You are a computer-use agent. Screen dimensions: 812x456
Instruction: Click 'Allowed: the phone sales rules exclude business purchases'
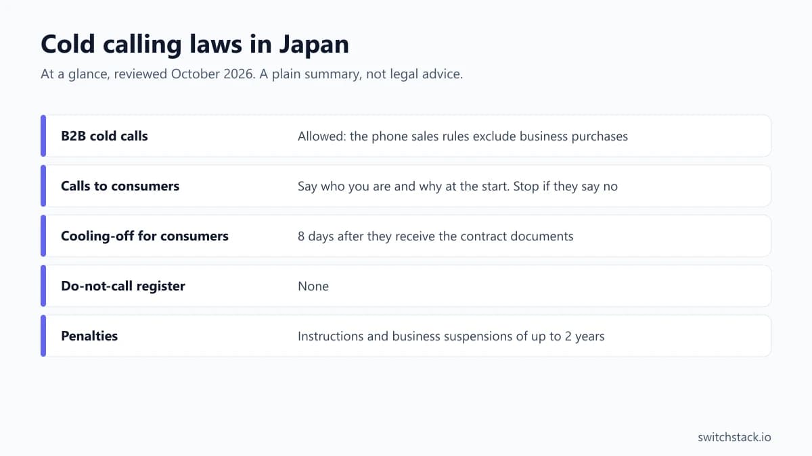463,136
